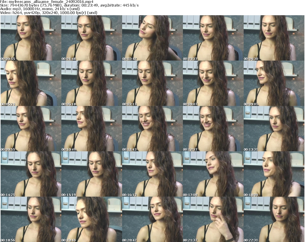
Task: Open the frame marked 00:16:13
Action: 152,174
